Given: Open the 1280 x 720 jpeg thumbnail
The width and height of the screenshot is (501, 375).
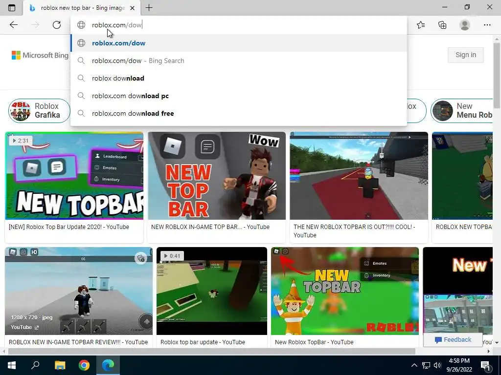Looking at the screenshot, I should (79, 291).
